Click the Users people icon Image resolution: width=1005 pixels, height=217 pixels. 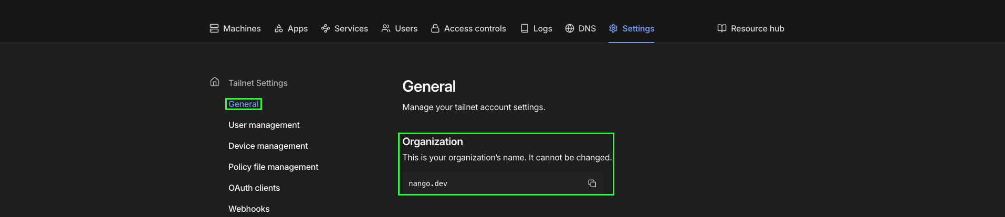(x=386, y=28)
